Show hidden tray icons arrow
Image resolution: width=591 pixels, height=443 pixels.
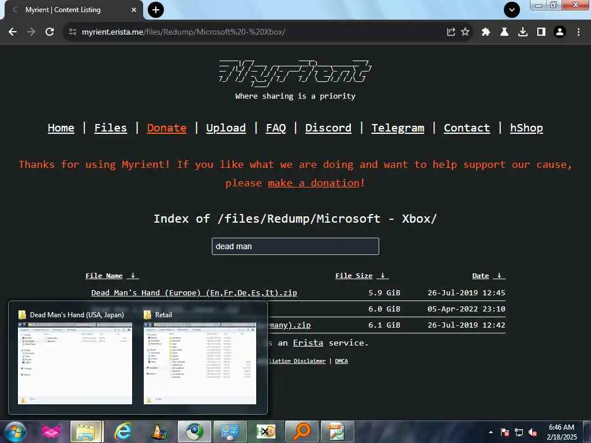tap(491, 432)
